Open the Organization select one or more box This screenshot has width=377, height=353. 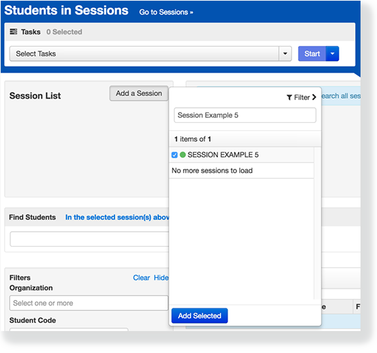point(88,303)
